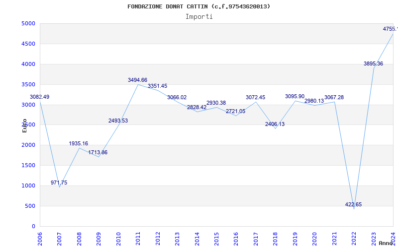
Task: Select the x-axis year 2013
Action: coord(177,239)
